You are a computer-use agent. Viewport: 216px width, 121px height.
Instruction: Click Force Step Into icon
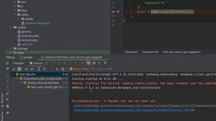[65, 63]
